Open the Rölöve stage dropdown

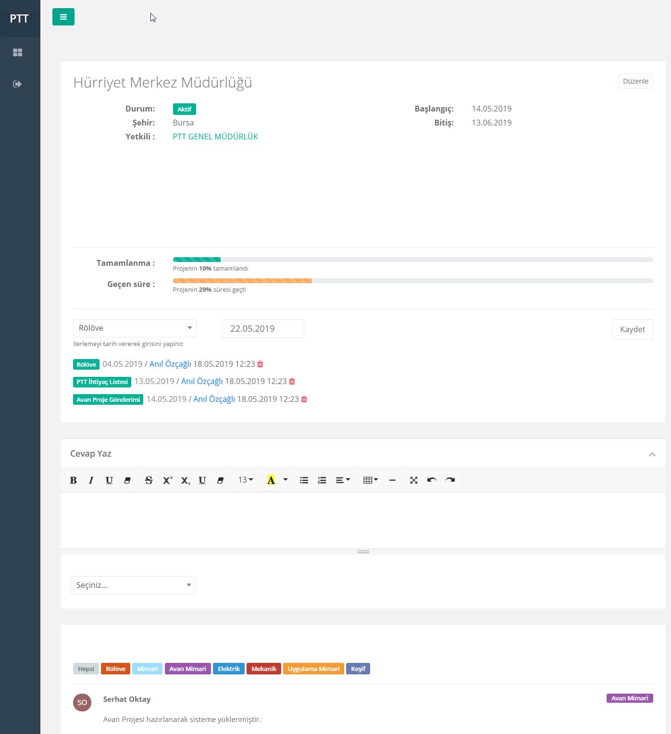tap(135, 328)
